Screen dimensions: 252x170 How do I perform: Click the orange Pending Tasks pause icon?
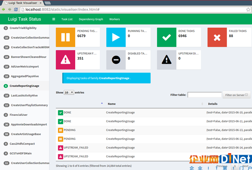(x=65, y=37)
